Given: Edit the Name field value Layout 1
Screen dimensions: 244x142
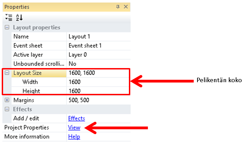Looking at the screenshot, I should [x=98, y=36].
